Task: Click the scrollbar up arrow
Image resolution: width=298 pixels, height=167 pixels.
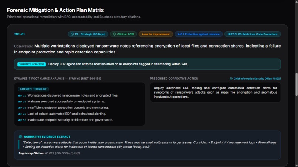Action: coord(297,1)
